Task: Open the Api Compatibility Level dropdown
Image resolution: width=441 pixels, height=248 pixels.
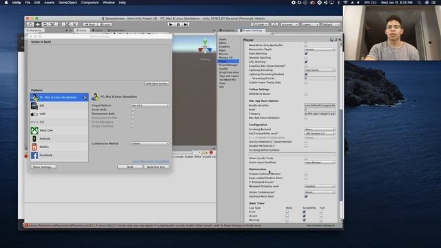Action: tap(320, 134)
